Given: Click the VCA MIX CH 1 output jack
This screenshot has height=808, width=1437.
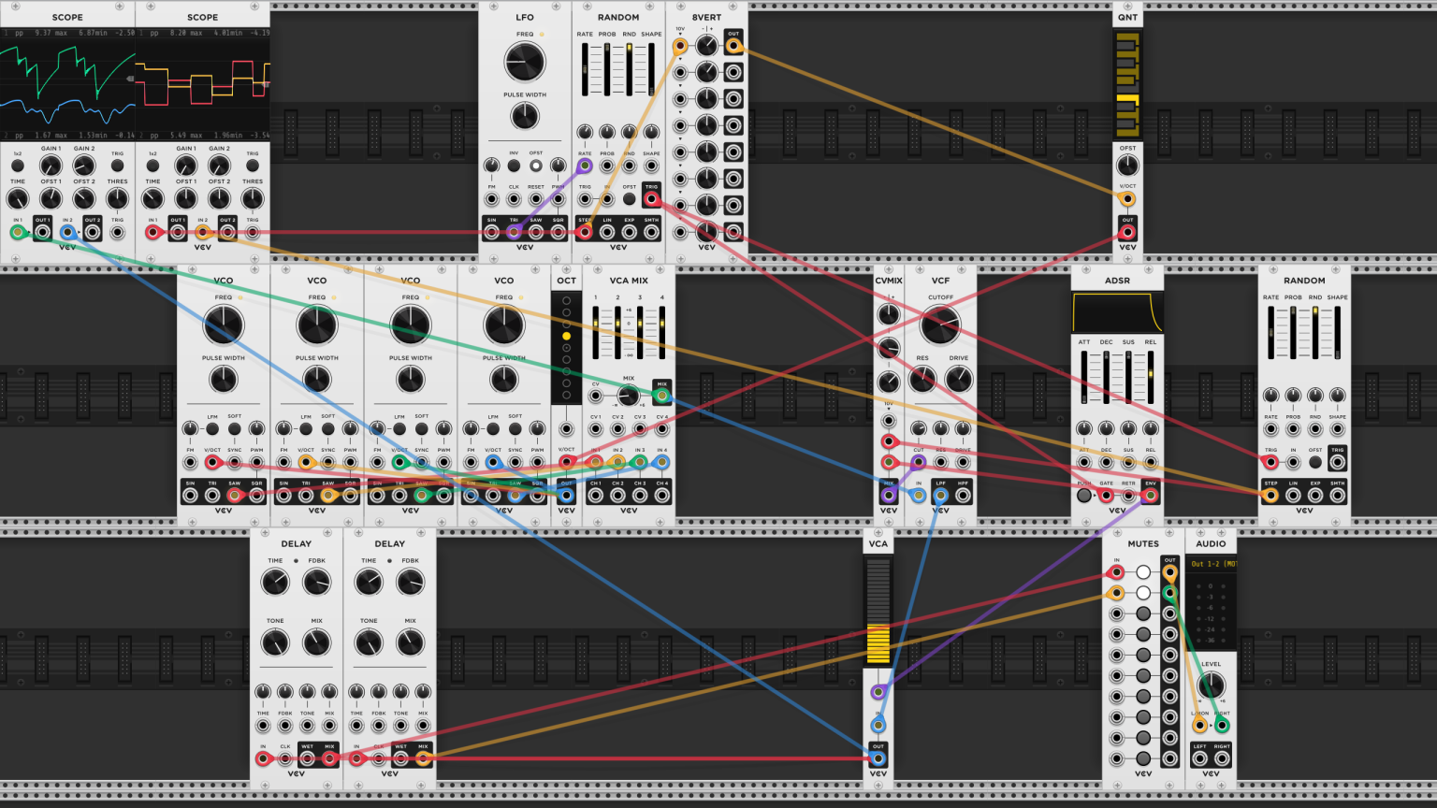Looking at the screenshot, I should pos(595,495).
